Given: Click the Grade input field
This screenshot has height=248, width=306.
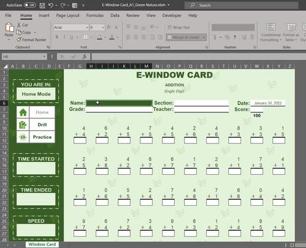Looking at the screenshot, I should 119,109.
